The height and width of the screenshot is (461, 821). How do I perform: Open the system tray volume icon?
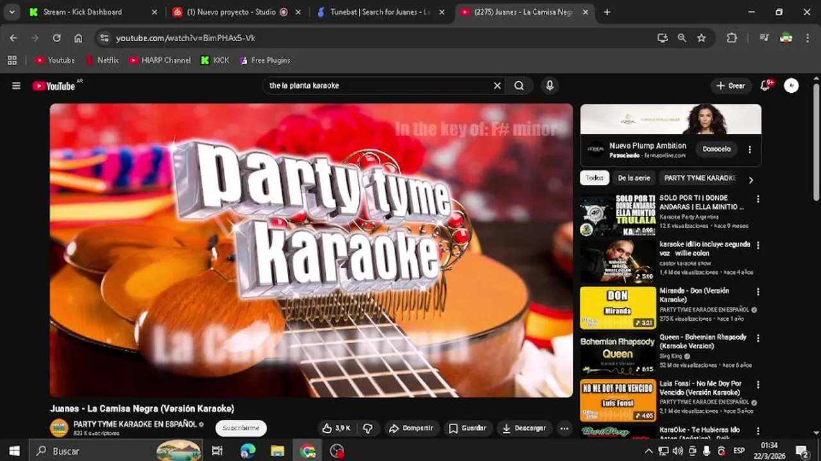tap(678, 451)
